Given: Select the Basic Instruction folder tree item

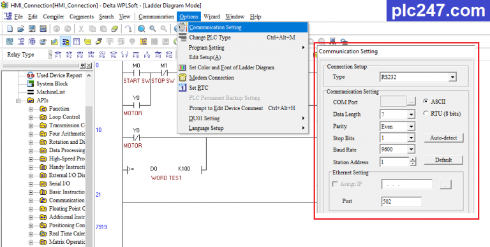Looking at the screenshot, I should point(66,192).
